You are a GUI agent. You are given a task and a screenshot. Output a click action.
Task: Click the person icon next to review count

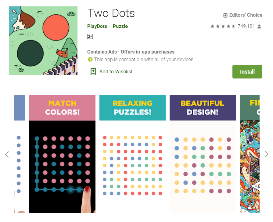pyautogui.click(x=259, y=26)
